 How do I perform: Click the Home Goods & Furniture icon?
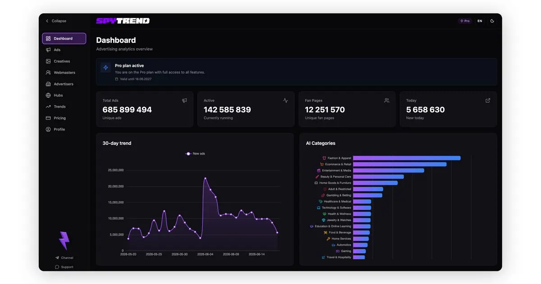316,183
